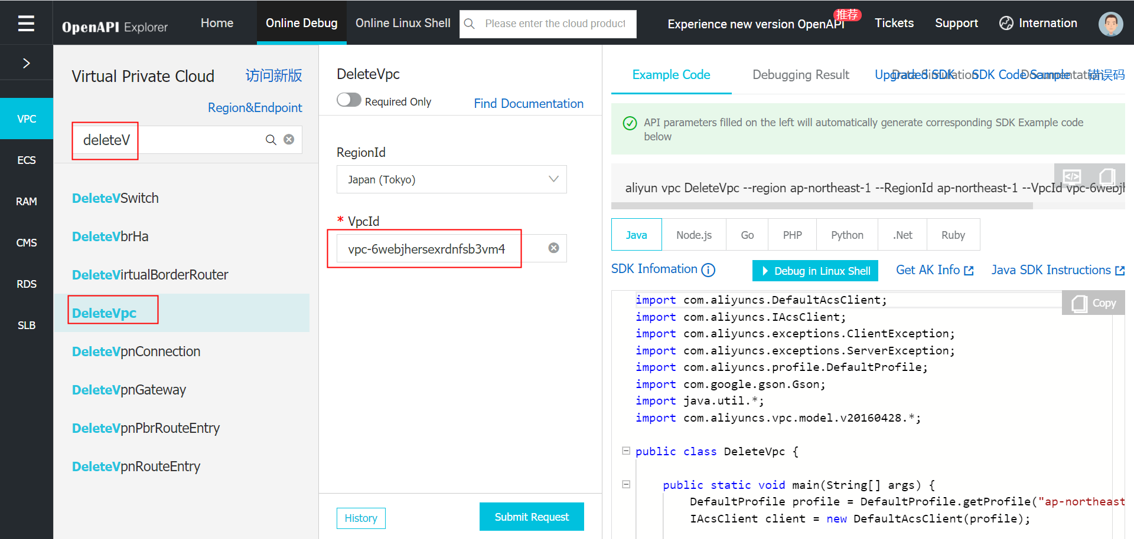Open the Tickets menu

[x=894, y=23]
